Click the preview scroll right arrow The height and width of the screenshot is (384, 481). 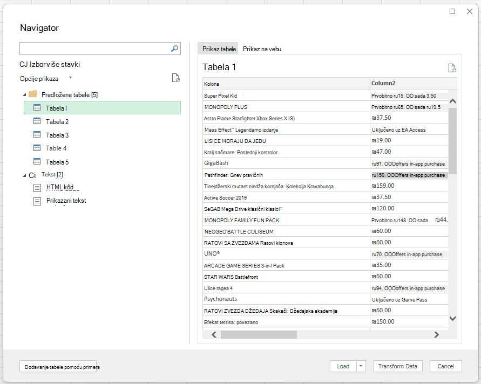coord(436,335)
